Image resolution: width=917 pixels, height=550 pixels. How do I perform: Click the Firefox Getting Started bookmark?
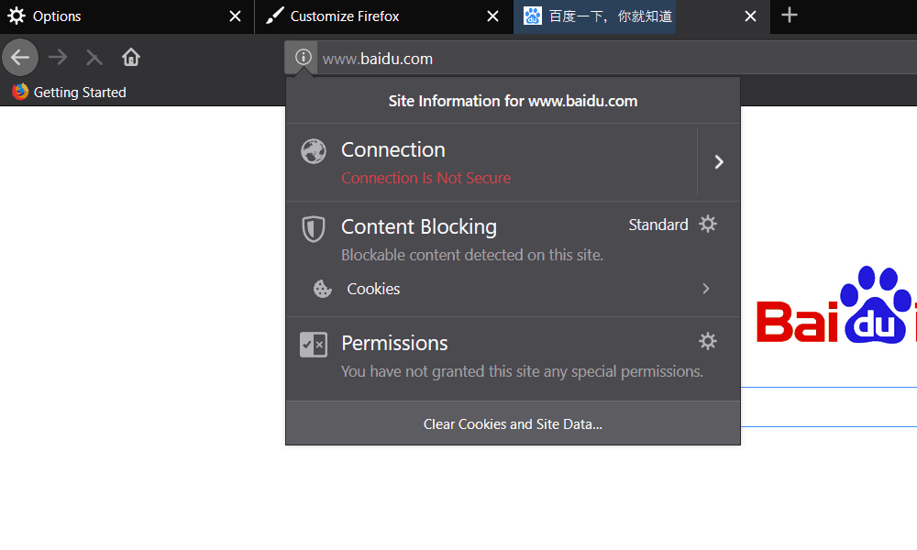click(x=69, y=92)
